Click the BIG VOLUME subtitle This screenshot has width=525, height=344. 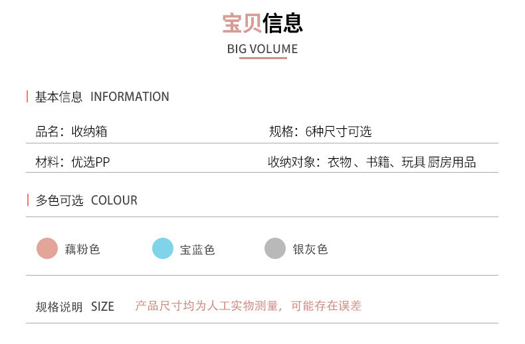tap(262, 49)
